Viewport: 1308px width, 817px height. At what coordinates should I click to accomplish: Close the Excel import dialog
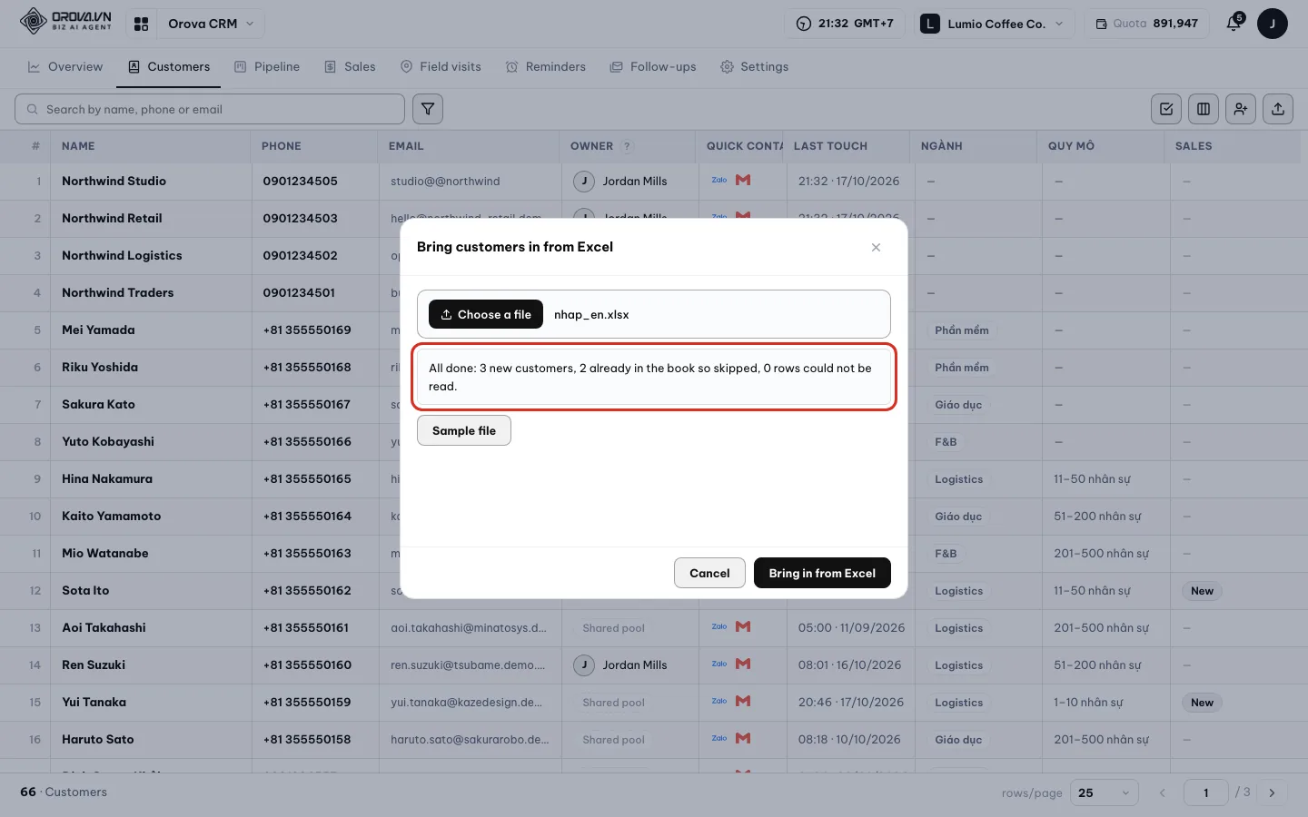(876, 247)
